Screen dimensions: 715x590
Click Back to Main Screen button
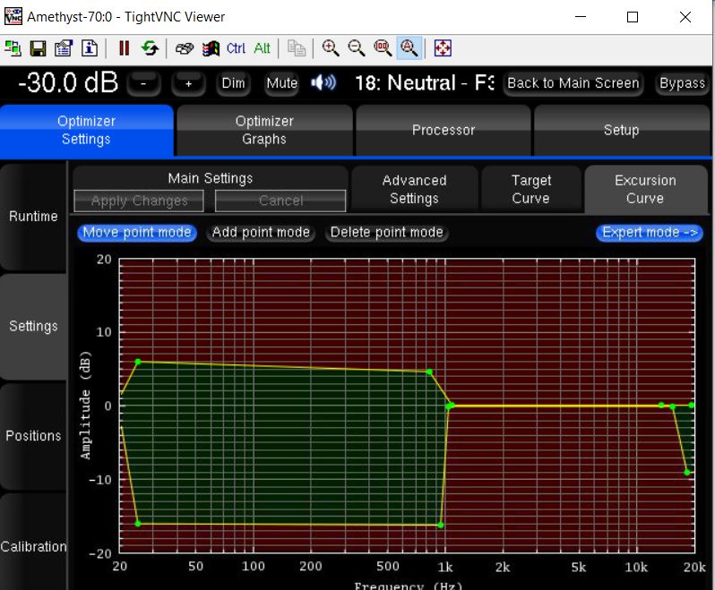point(573,83)
